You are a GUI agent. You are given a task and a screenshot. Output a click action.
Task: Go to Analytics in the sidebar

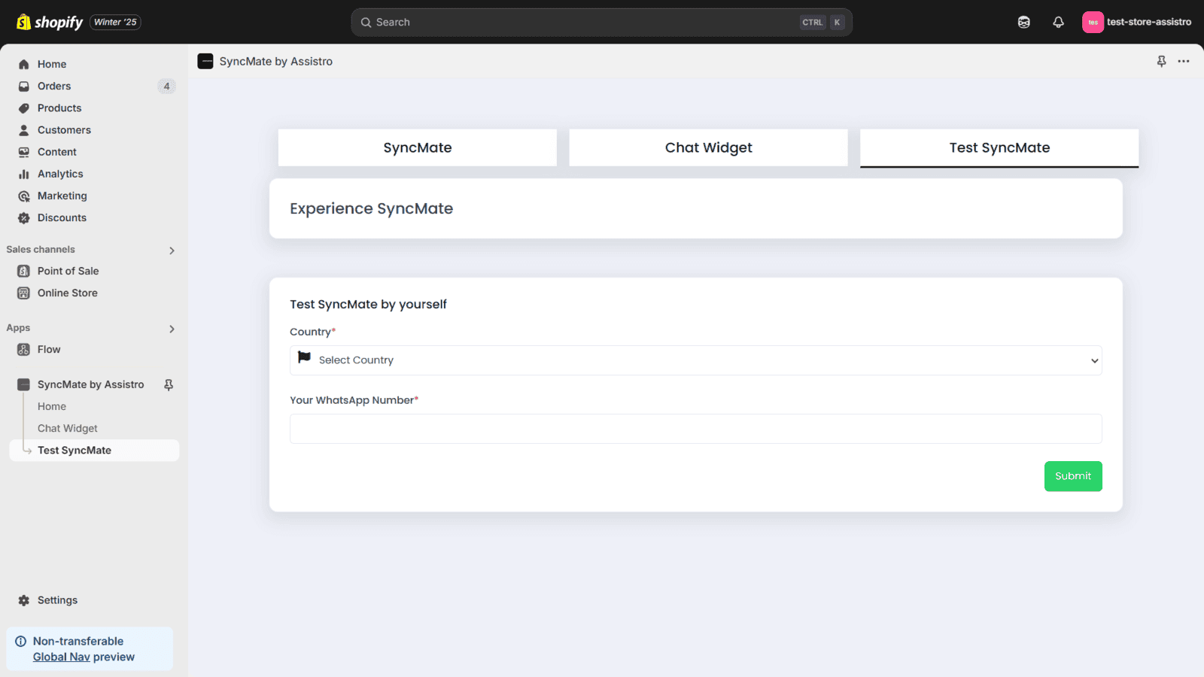pyautogui.click(x=60, y=174)
